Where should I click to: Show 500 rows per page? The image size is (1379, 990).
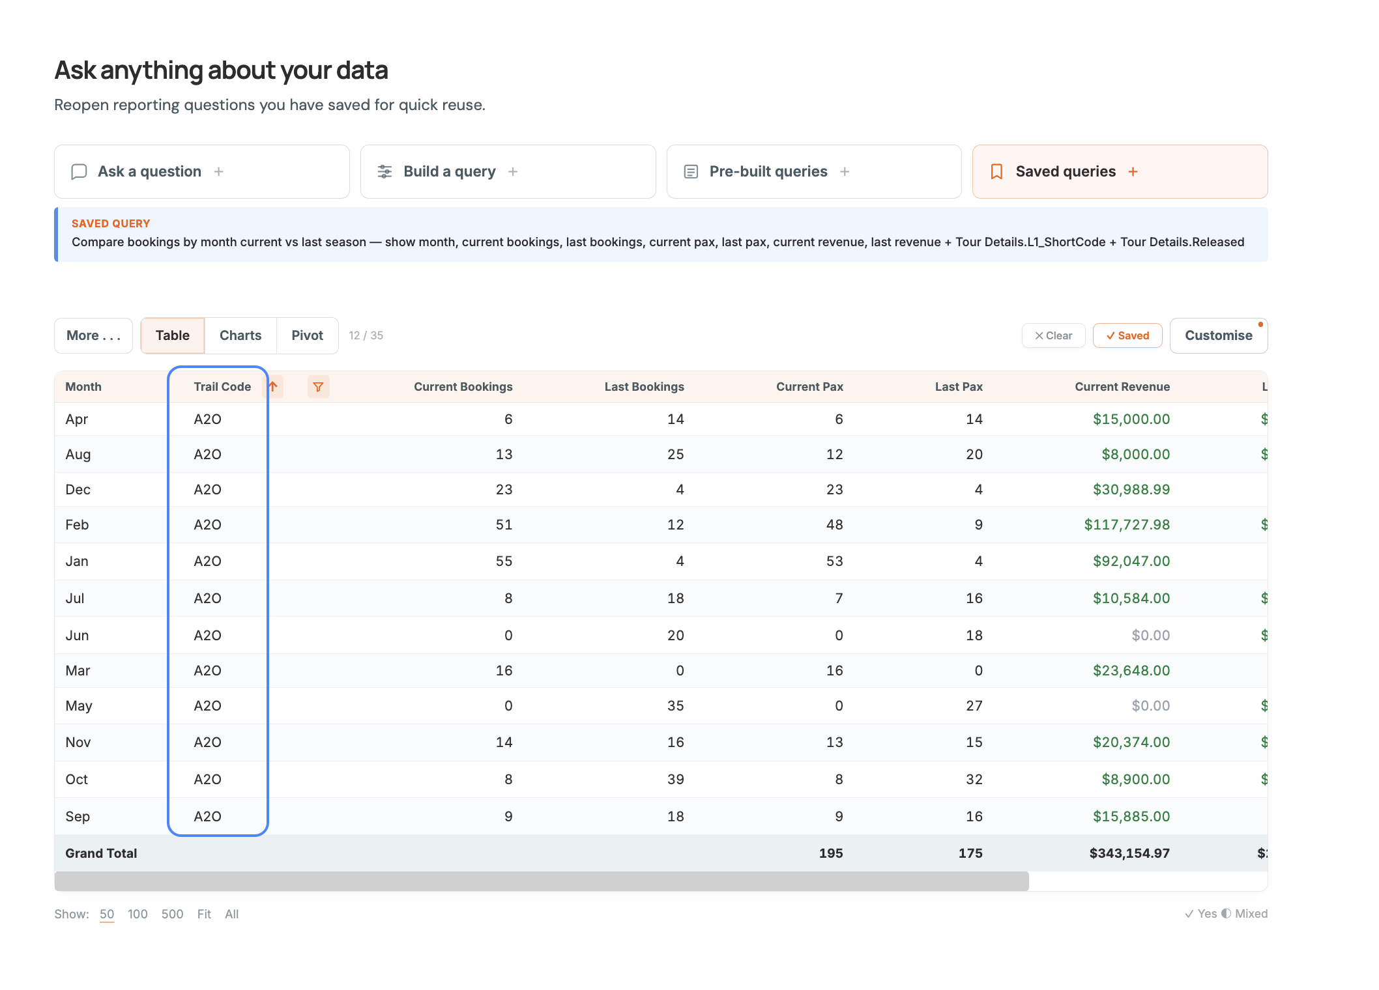(x=172, y=914)
